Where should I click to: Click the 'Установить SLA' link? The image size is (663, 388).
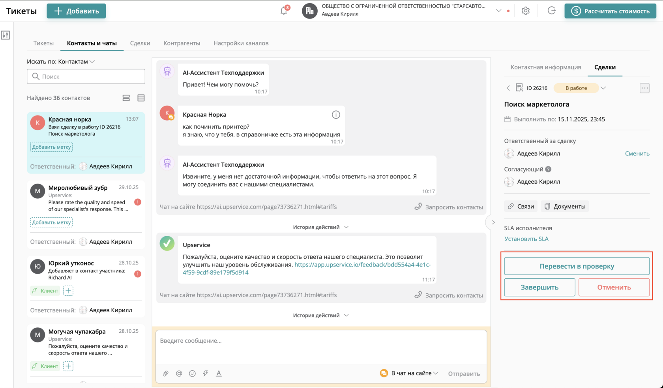pos(526,239)
